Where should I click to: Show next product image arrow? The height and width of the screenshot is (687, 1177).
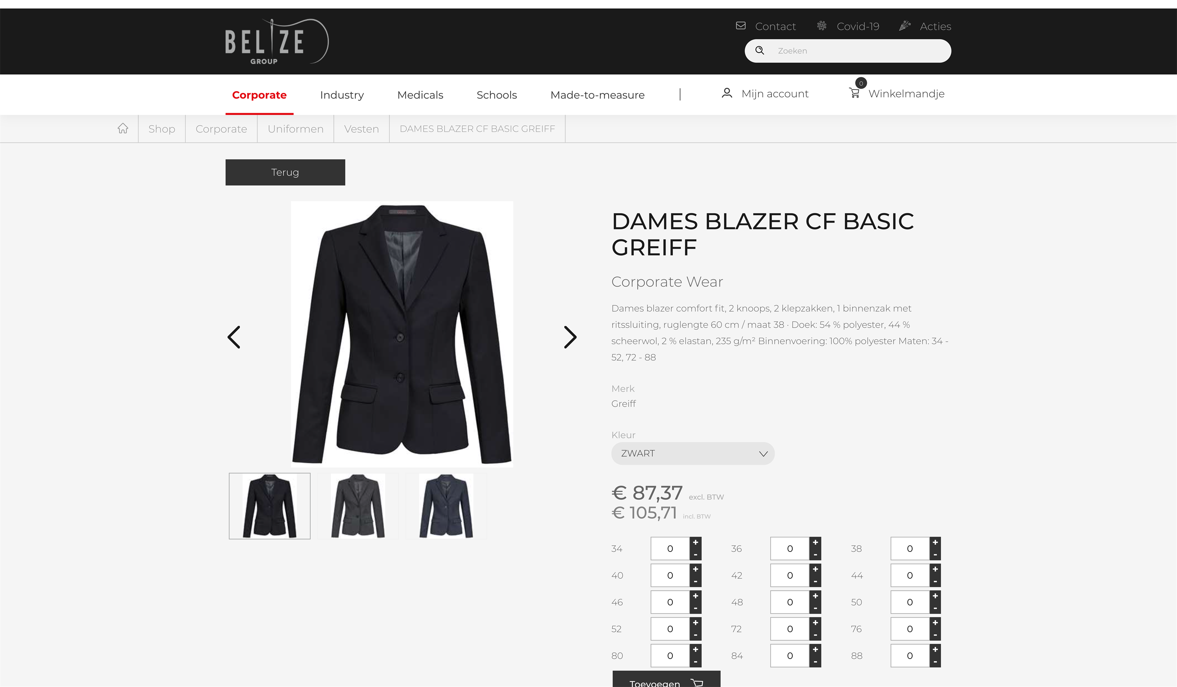coord(570,337)
